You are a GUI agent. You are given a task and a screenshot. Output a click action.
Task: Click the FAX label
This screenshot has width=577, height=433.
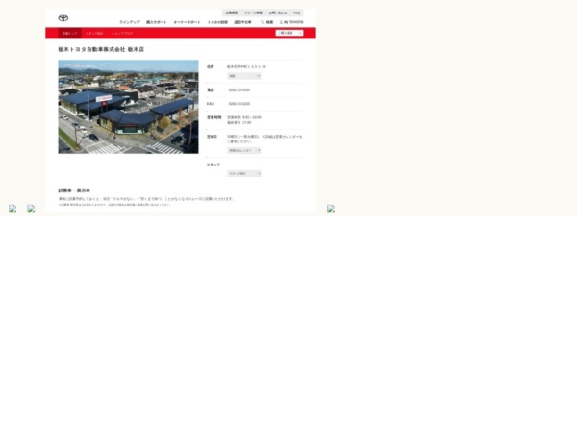tap(211, 104)
